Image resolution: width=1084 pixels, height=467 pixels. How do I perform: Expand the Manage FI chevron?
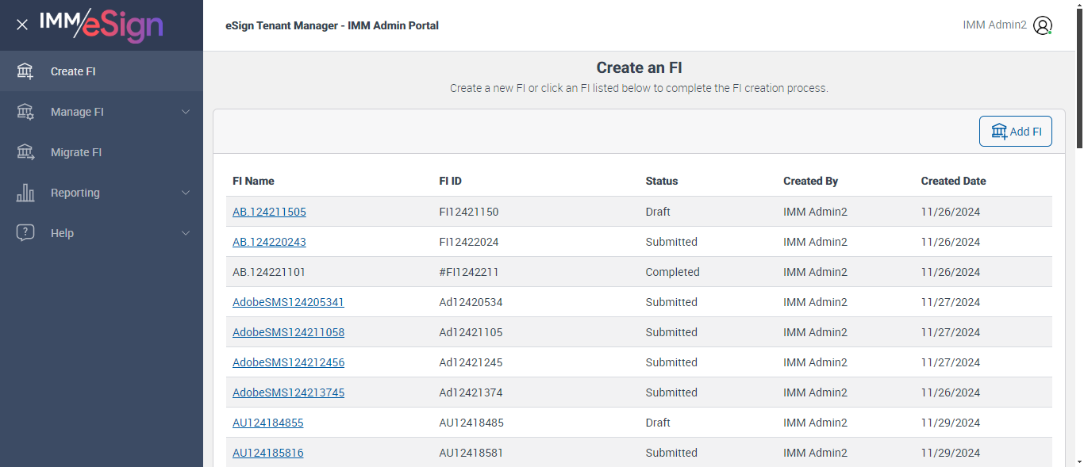186,112
